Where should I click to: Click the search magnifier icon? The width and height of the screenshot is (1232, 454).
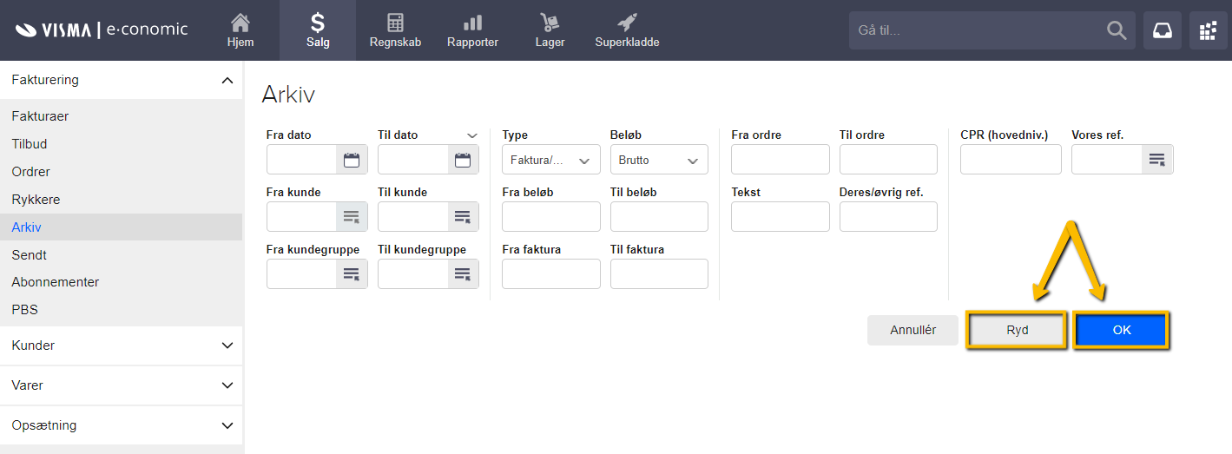pos(1117,30)
